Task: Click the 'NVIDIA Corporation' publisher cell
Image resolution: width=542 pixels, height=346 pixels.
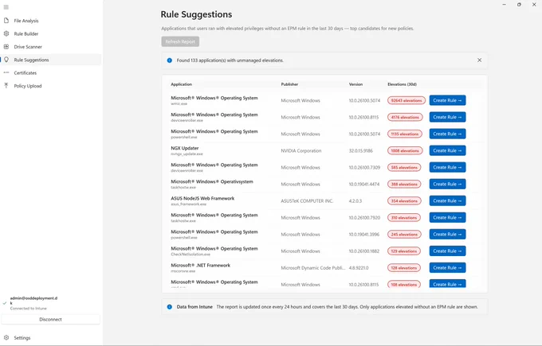Action: coord(301,151)
